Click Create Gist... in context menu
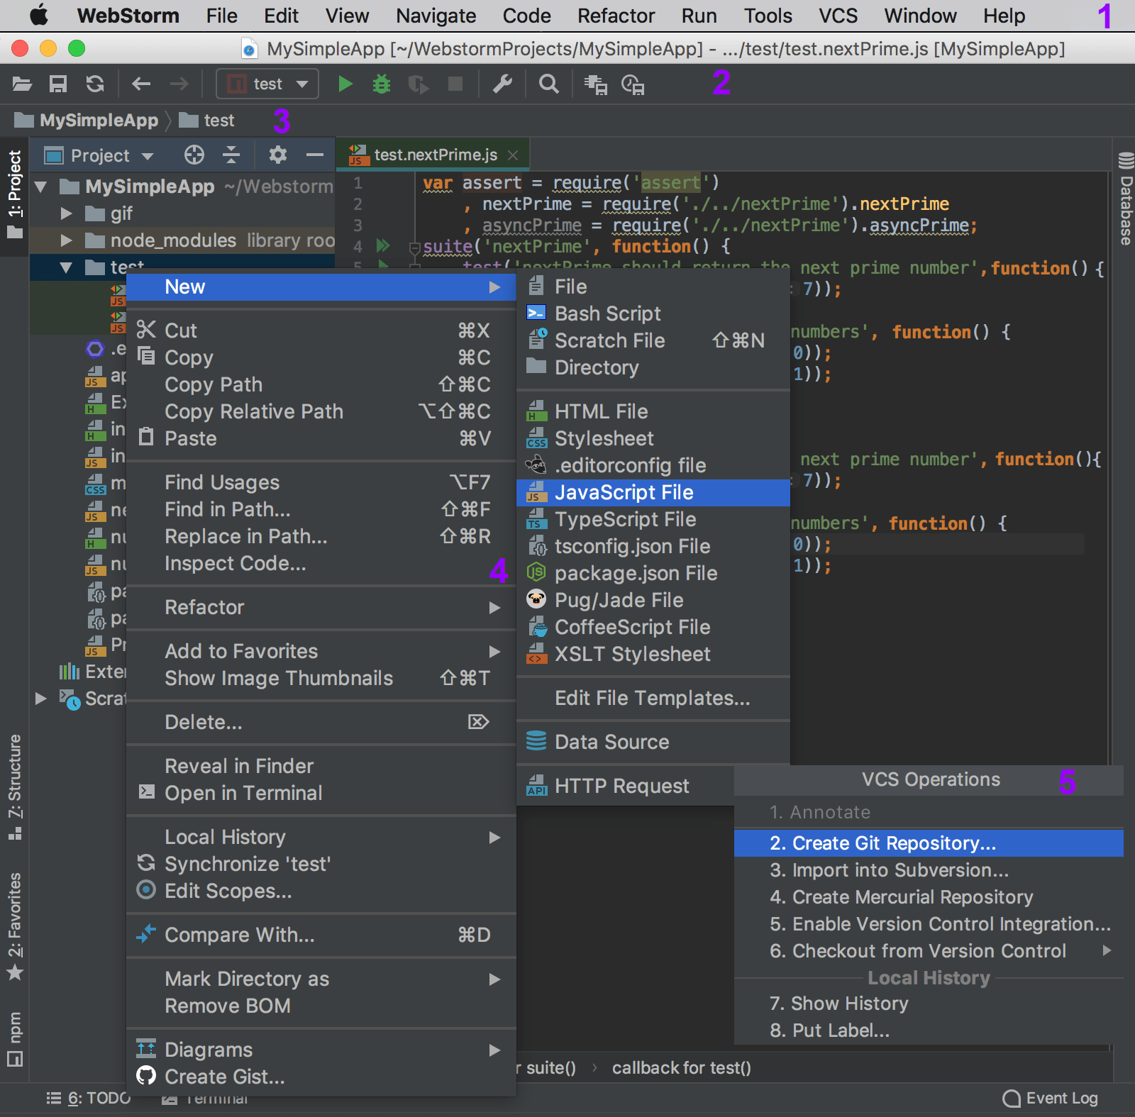This screenshot has height=1117, width=1135. coord(321,1077)
